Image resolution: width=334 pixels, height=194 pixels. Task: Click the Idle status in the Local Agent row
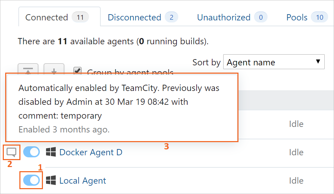(296, 181)
